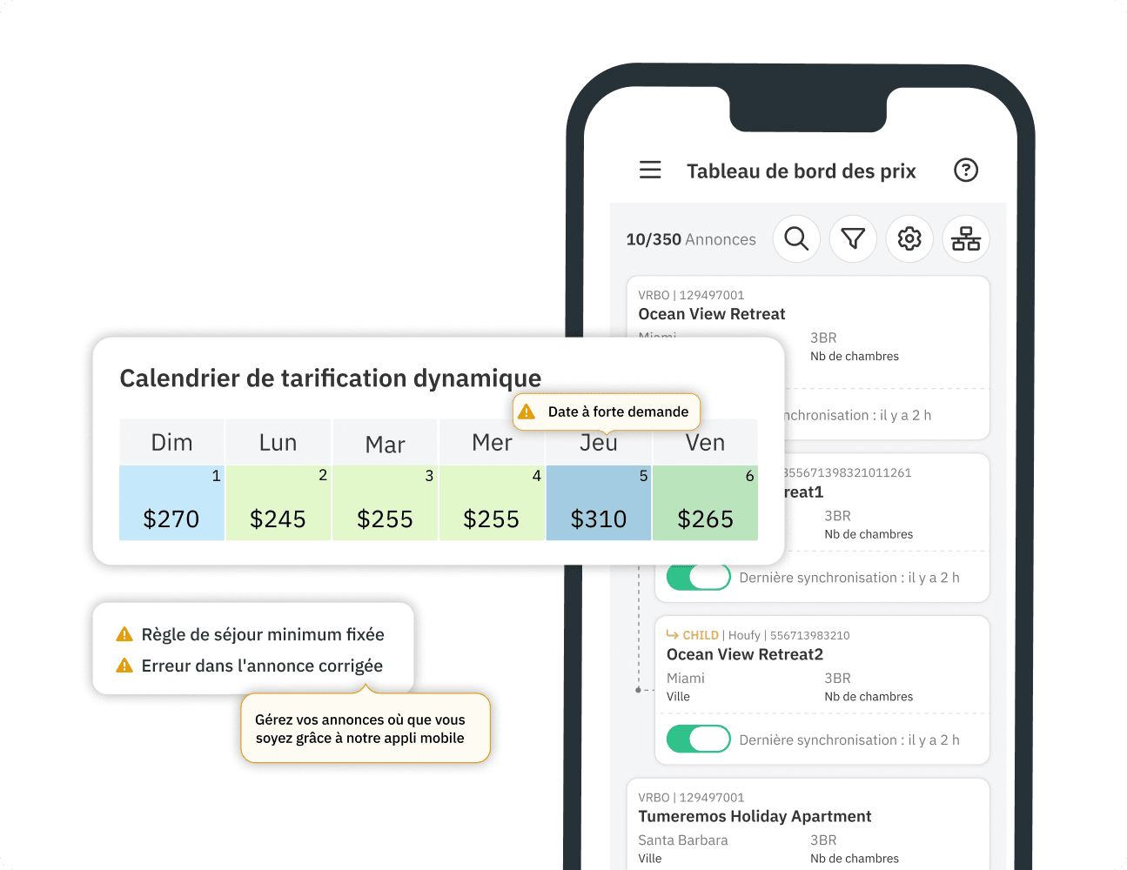The height and width of the screenshot is (870, 1127).
Task: Switch to hierarchy view using the sitemap icon
Action: (966, 238)
